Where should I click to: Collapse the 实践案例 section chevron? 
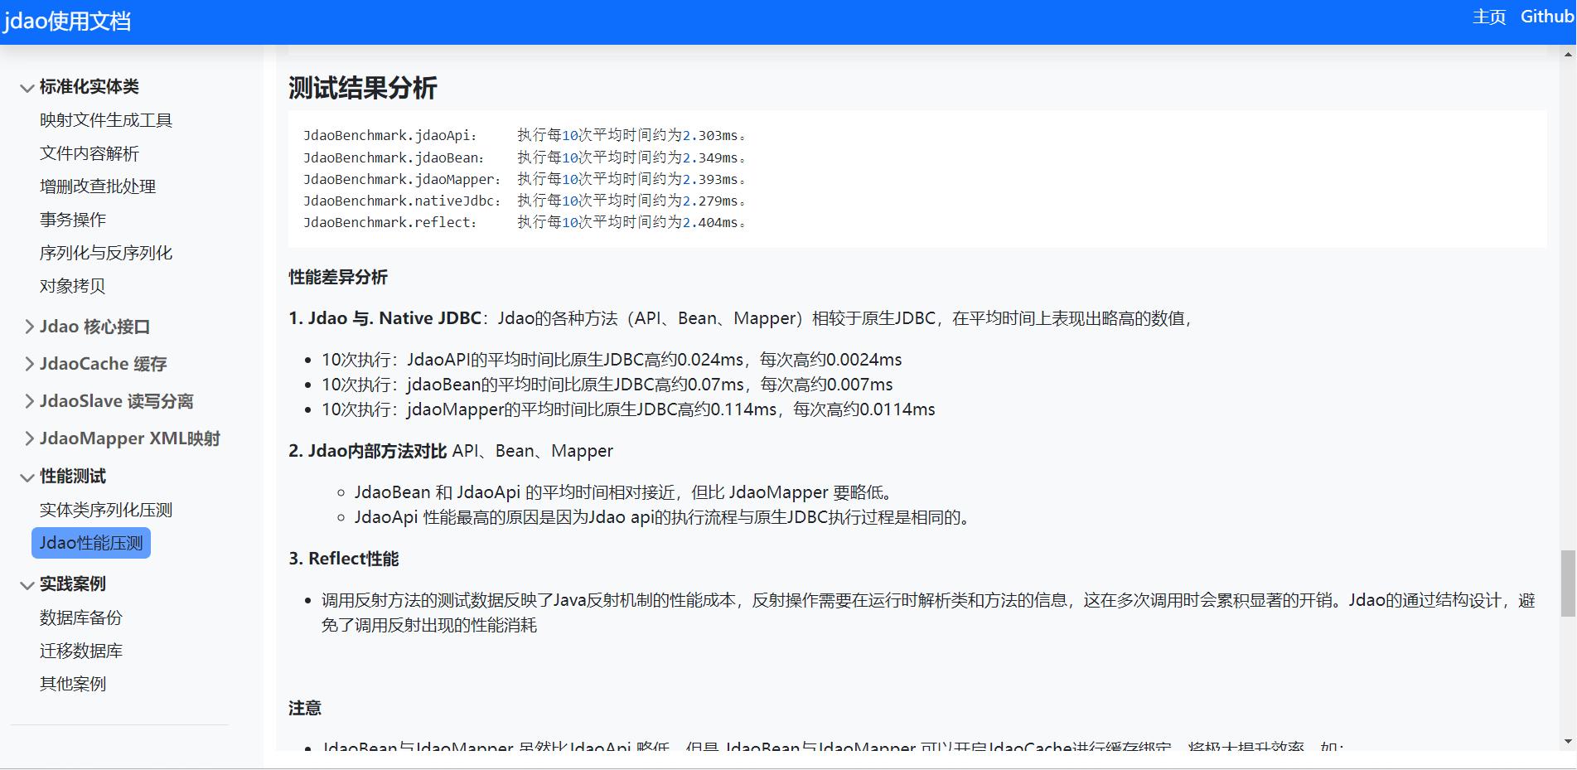pos(27,585)
